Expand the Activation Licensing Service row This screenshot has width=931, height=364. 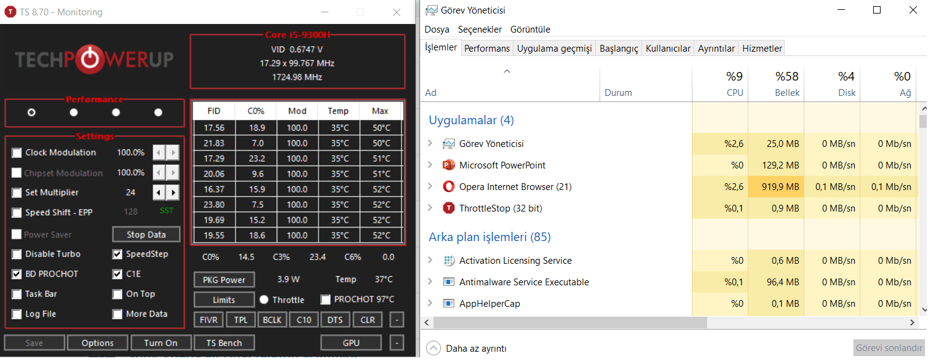(430, 261)
